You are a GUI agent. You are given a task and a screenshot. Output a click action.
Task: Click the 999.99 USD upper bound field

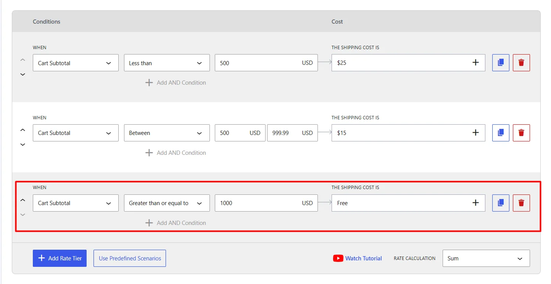click(292, 133)
